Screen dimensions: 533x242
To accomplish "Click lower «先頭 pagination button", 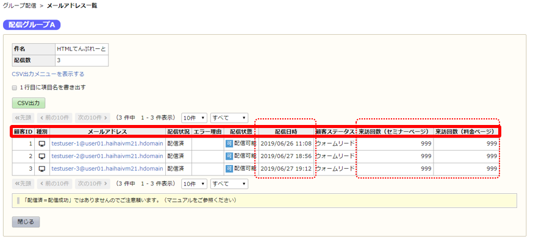I will (x=23, y=184).
